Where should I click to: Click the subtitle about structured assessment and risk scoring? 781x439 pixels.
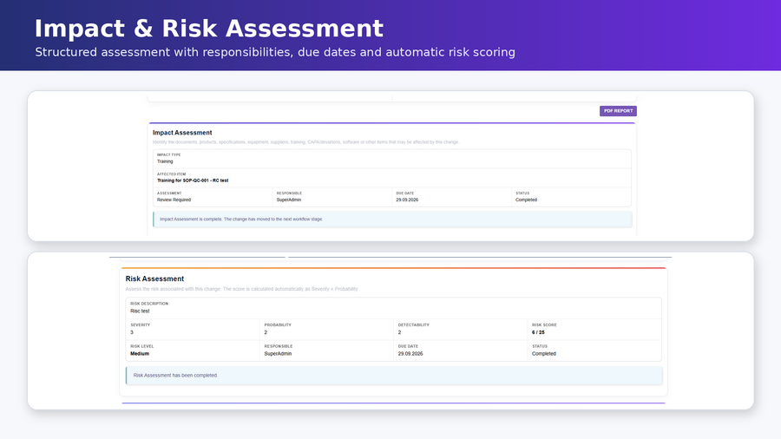click(x=275, y=52)
